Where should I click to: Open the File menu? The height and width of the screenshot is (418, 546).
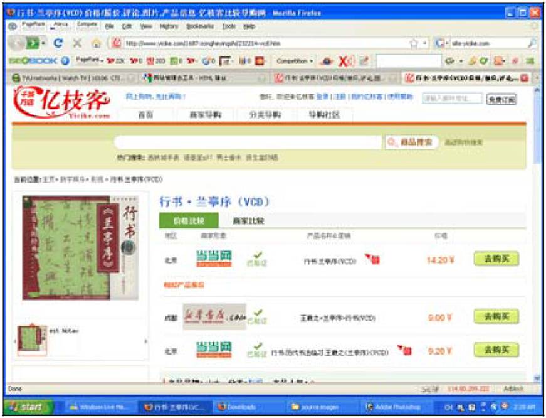[x=109, y=26]
